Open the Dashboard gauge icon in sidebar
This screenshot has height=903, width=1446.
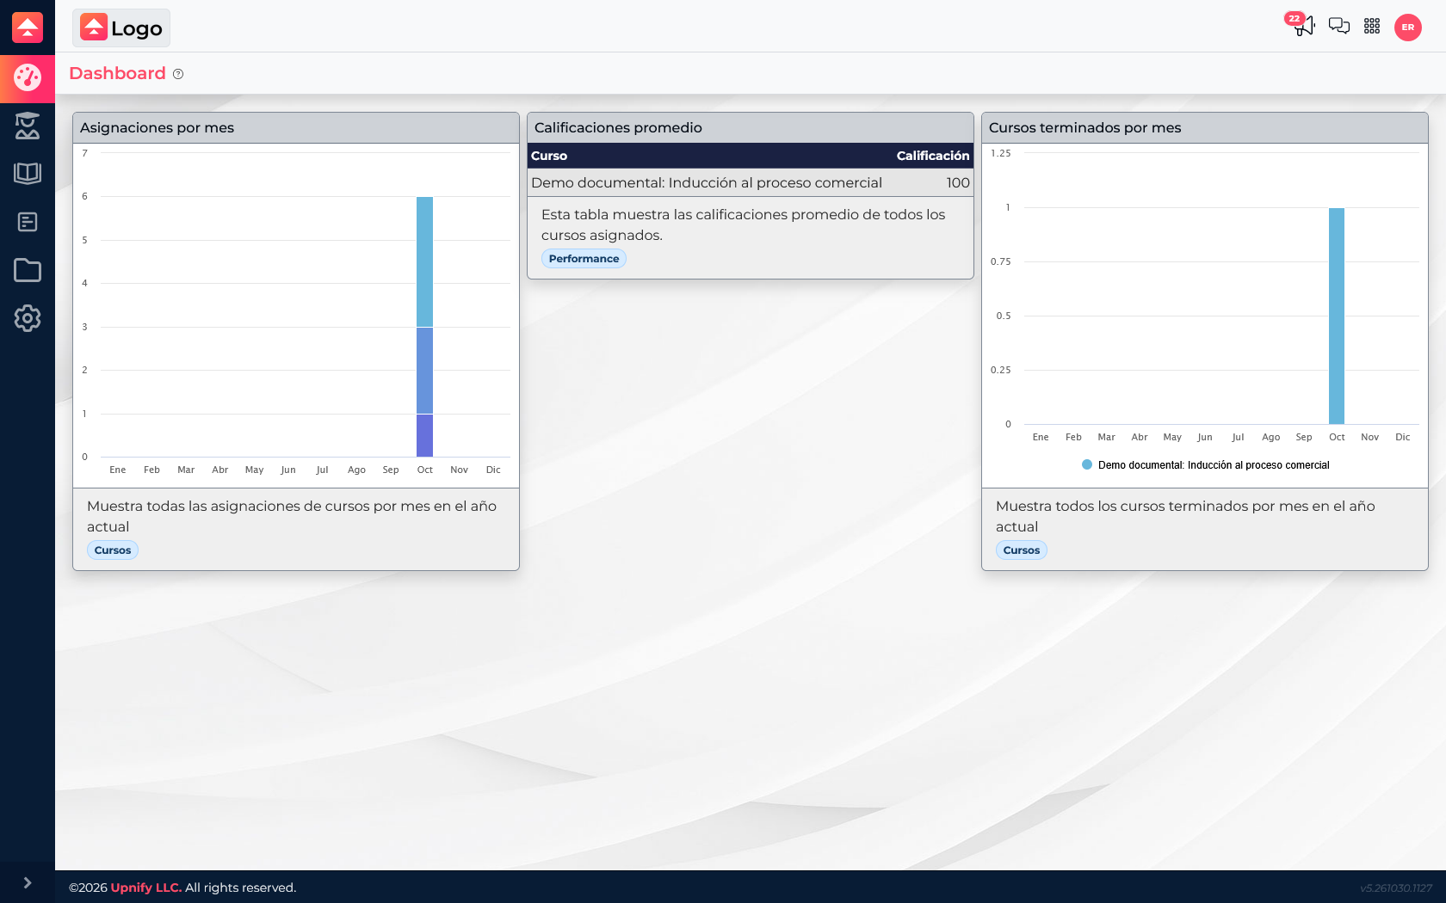pyautogui.click(x=28, y=78)
